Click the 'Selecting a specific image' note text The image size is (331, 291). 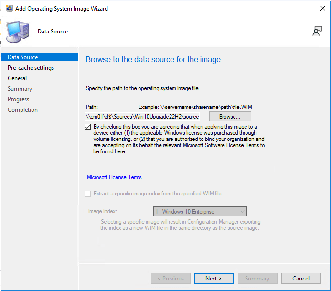180,225
